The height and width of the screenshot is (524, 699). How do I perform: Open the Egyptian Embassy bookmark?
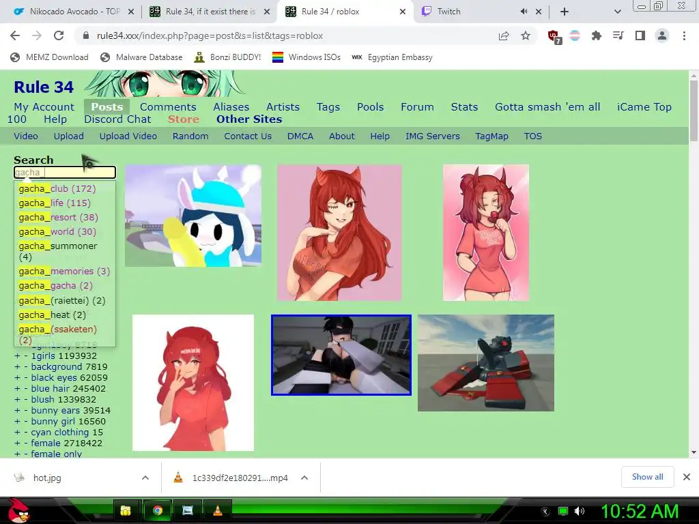393,57
